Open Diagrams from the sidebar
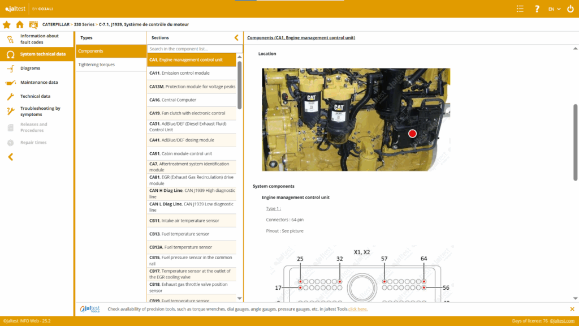579x326 pixels. 30,68
